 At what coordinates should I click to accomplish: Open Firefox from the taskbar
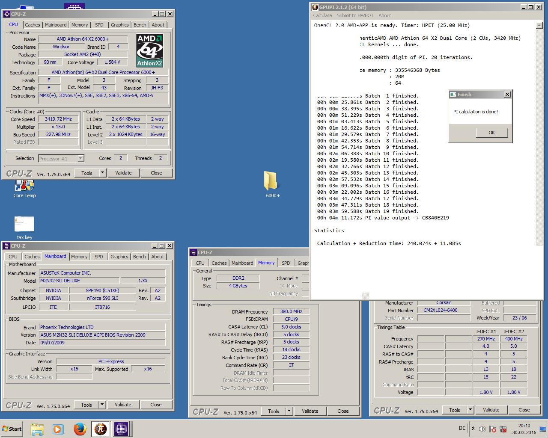[79, 429]
